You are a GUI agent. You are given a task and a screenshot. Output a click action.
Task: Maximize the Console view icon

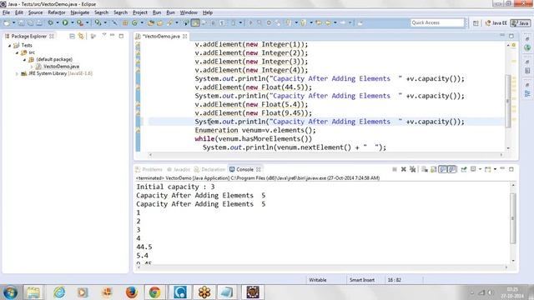click(x=511, y=169)
